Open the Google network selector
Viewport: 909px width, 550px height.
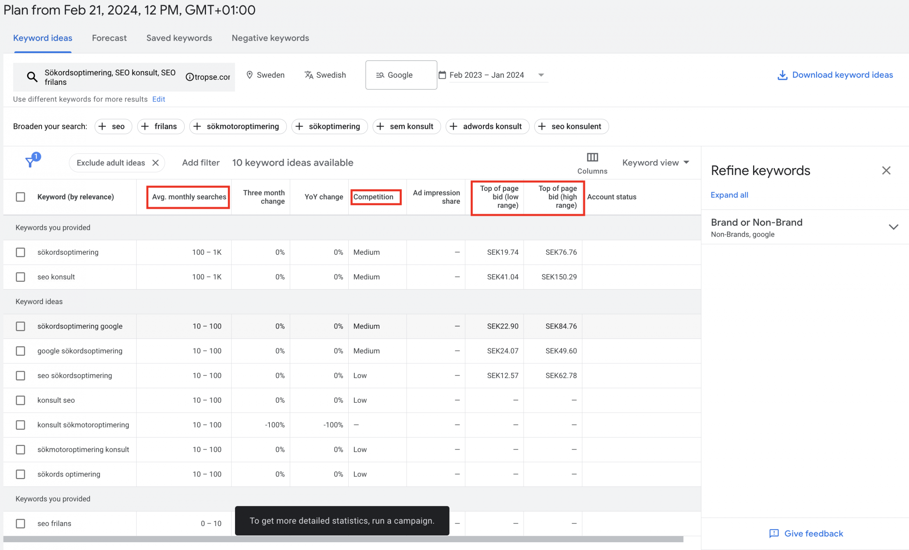(x=401, y=75)
